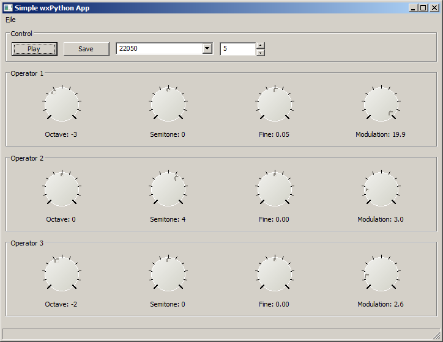The image size is (443, 342).
Task: Click the 'Octave: -2' label
Action: 61,304
